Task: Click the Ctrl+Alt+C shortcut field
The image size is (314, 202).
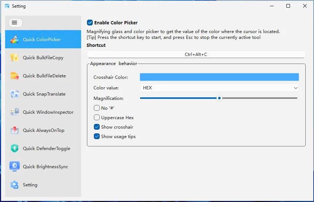Action: click(196, 54)
